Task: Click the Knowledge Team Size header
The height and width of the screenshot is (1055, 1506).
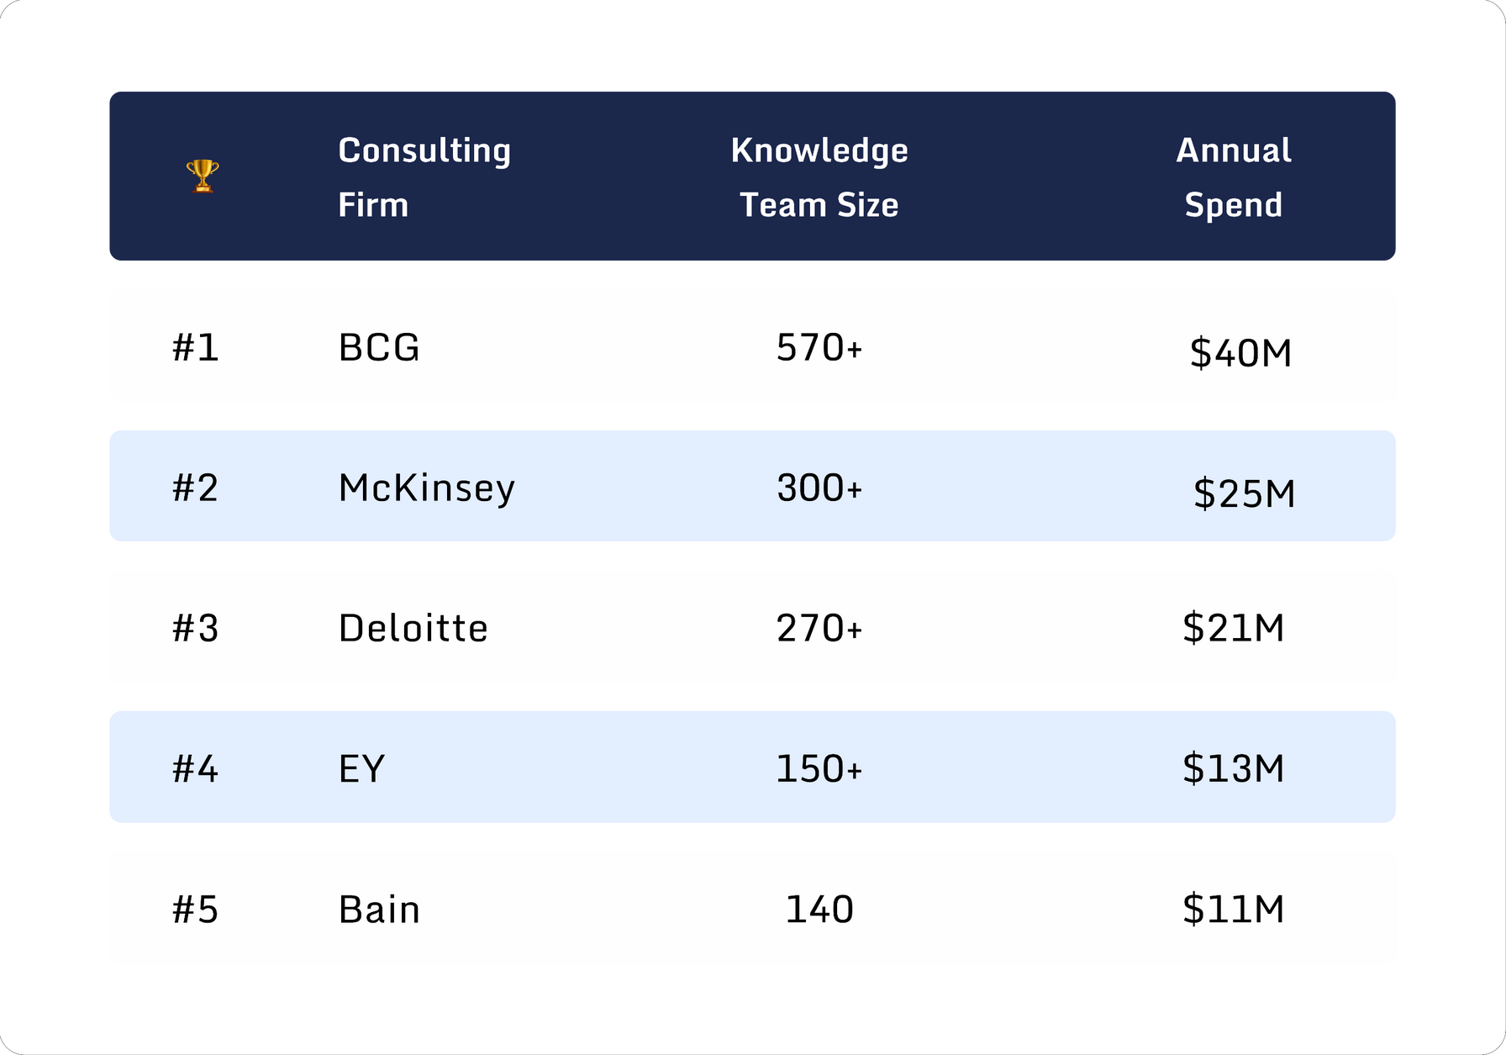Action: pos(819,177)
